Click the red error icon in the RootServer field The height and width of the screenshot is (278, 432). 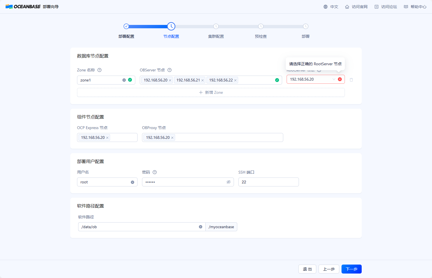340,79
